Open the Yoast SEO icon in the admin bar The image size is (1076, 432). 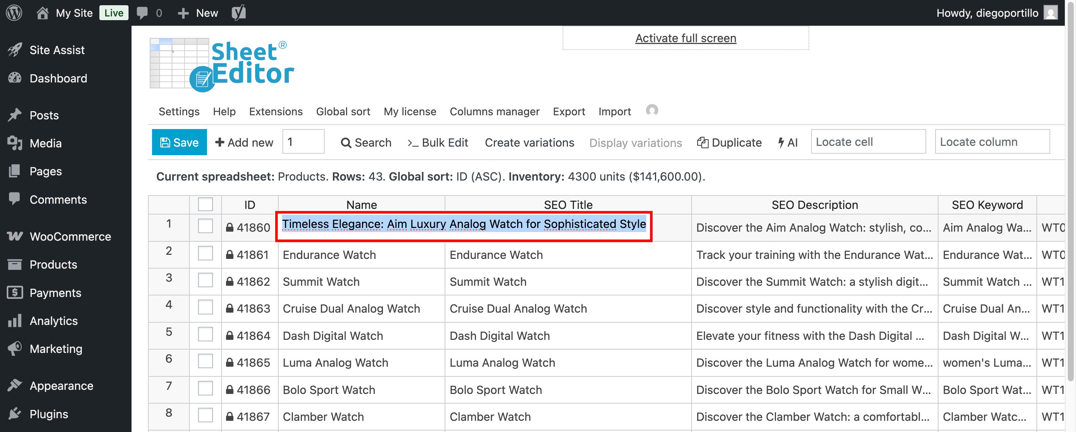pyautogui.click(x=239, y=13)
